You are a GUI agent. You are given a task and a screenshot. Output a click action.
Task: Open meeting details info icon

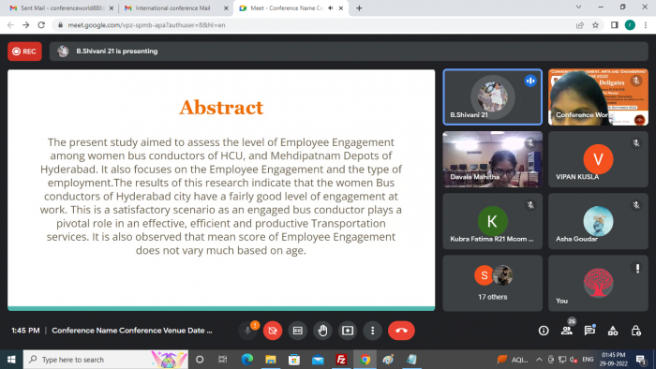coord(544,331)
